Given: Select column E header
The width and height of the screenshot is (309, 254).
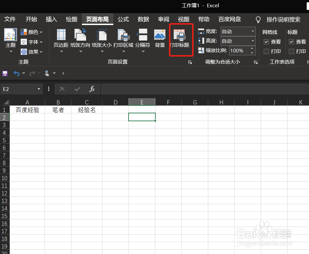Looking at the screenshot, I should [x=142, y=102].
